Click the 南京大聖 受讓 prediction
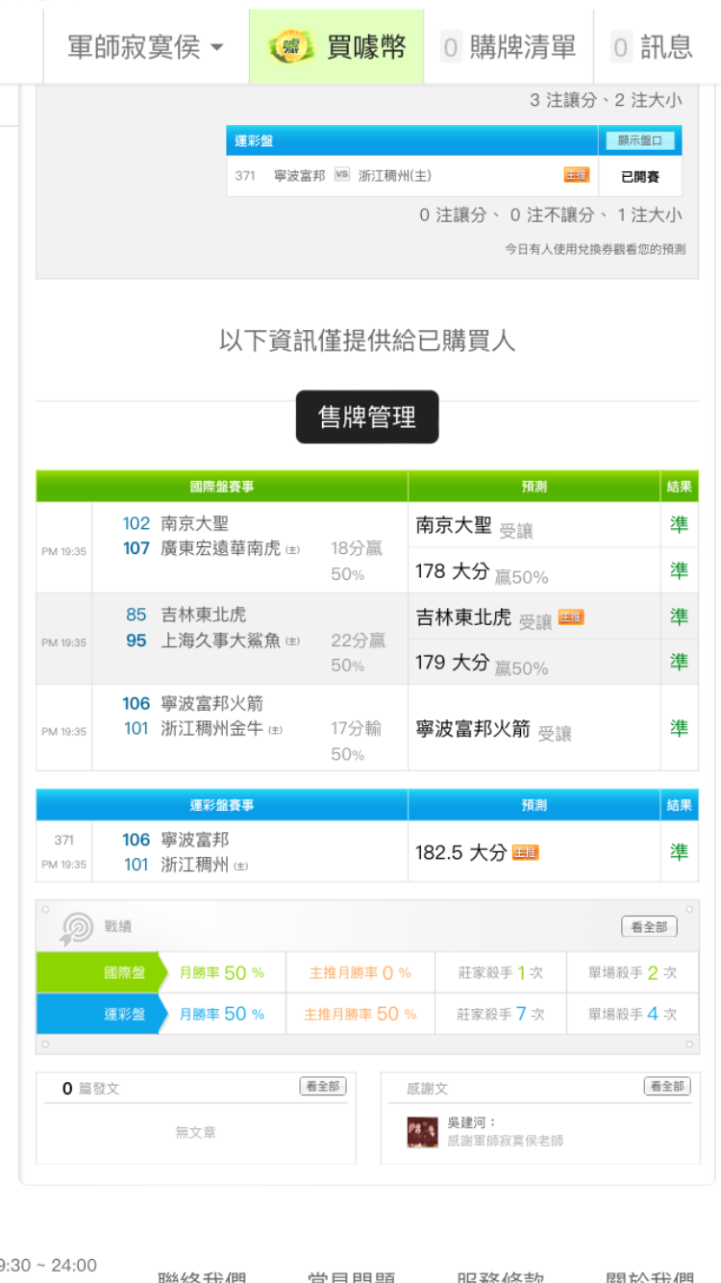 [474, 526]
